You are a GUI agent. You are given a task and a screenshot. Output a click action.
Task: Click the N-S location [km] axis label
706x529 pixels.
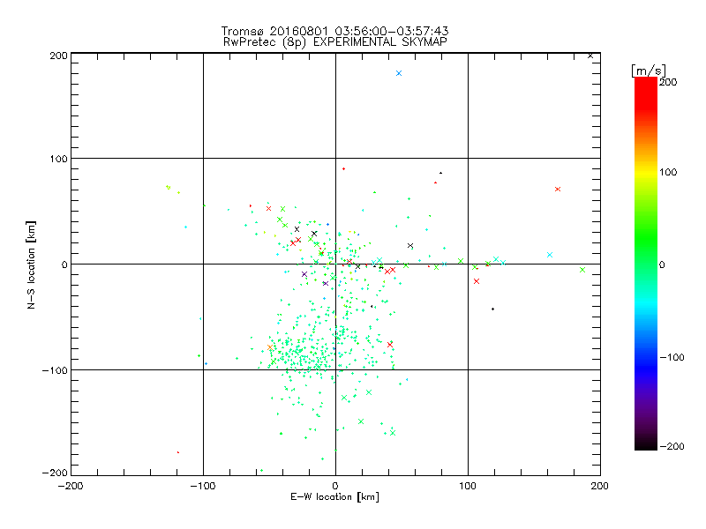tap(31, 264)
